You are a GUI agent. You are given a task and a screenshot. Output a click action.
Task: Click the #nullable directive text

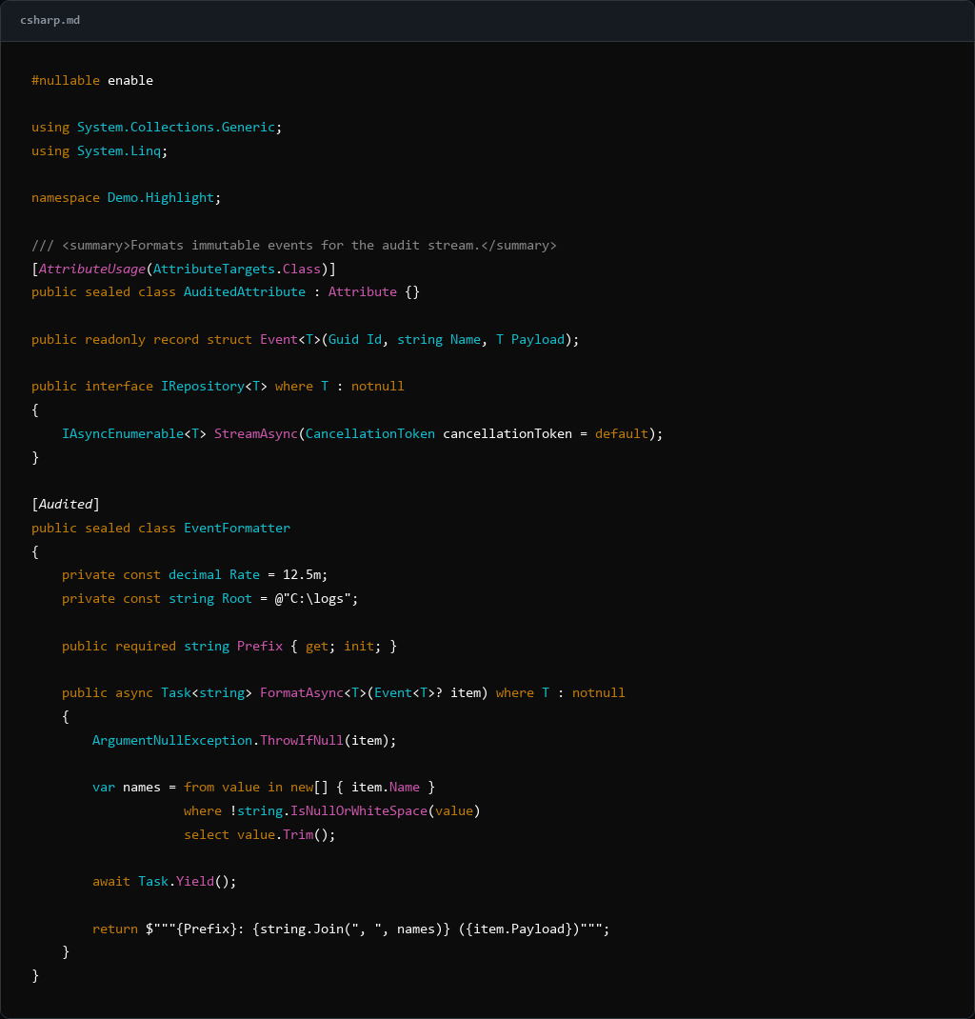tap(66, 81)
